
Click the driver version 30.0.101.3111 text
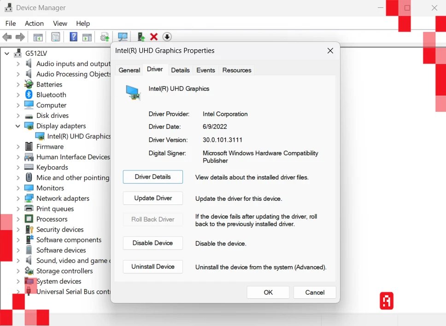tap(223, 140)
